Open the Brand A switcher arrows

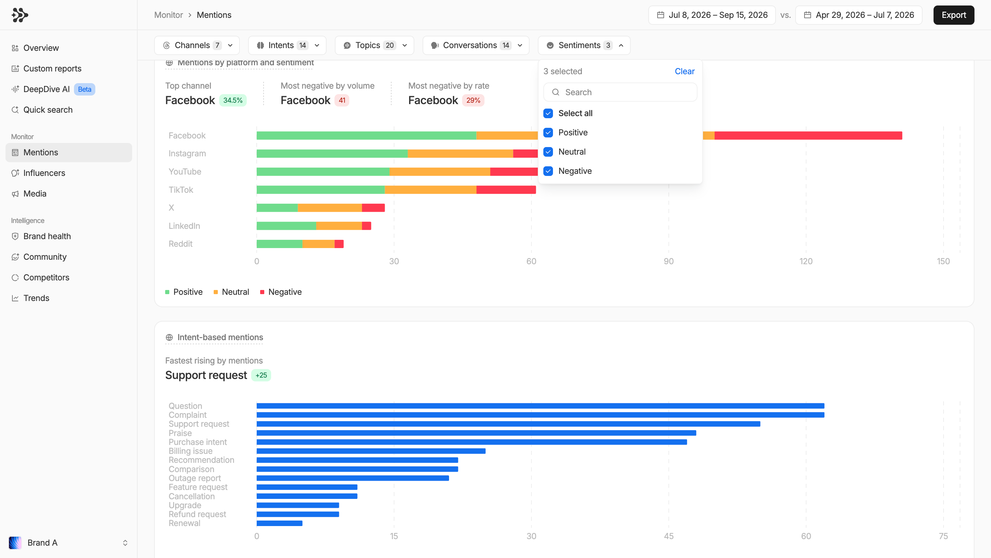tap(125, 543)
